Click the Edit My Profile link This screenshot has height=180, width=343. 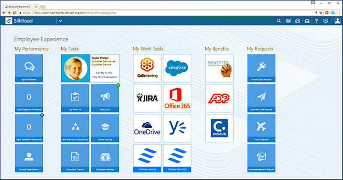point(103,73)
